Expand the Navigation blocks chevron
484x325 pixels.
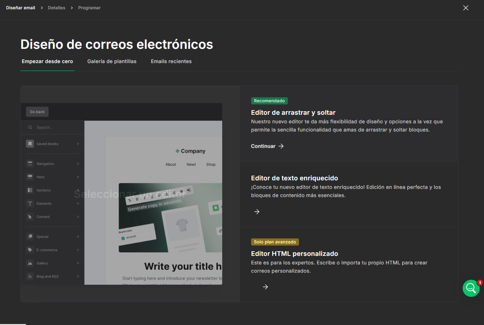click(x=78, y=164)
